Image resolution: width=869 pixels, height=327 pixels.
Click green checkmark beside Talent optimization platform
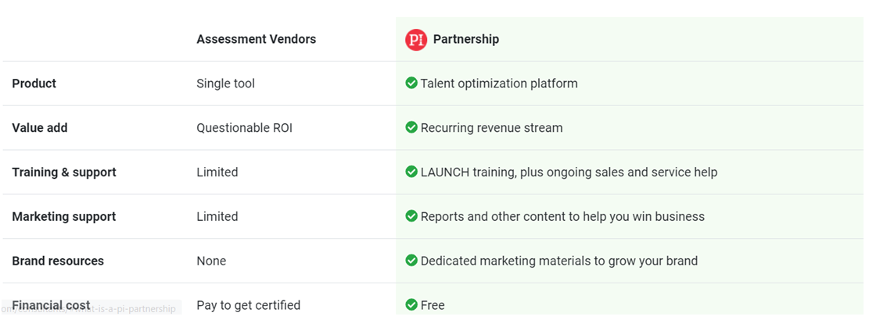411,83
